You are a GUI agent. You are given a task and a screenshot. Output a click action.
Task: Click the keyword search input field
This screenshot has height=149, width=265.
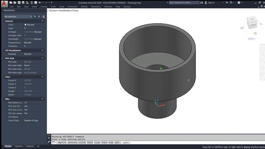click(184, 2)
